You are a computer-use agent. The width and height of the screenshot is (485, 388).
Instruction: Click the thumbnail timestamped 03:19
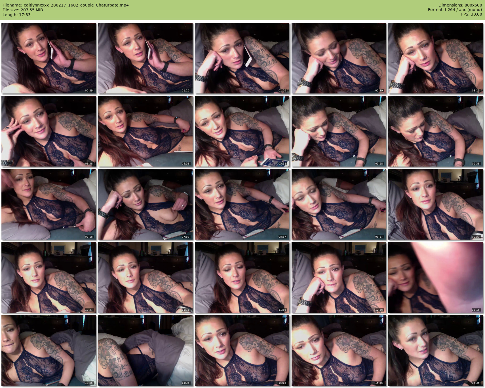(435, 58)
